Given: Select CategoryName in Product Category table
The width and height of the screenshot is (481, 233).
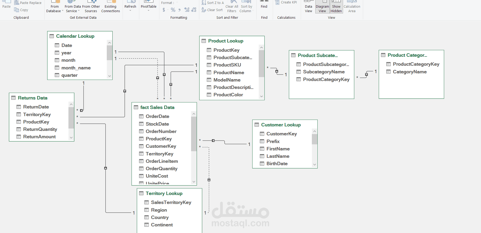Looking at the screenshot, I should coord(410,72).
